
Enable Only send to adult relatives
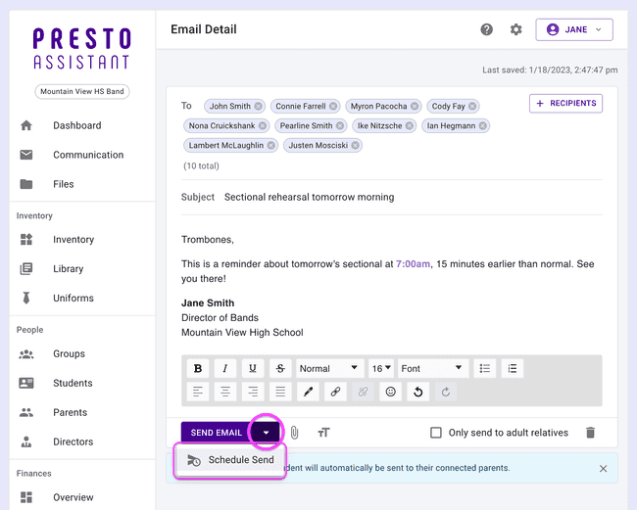point(436,433)
